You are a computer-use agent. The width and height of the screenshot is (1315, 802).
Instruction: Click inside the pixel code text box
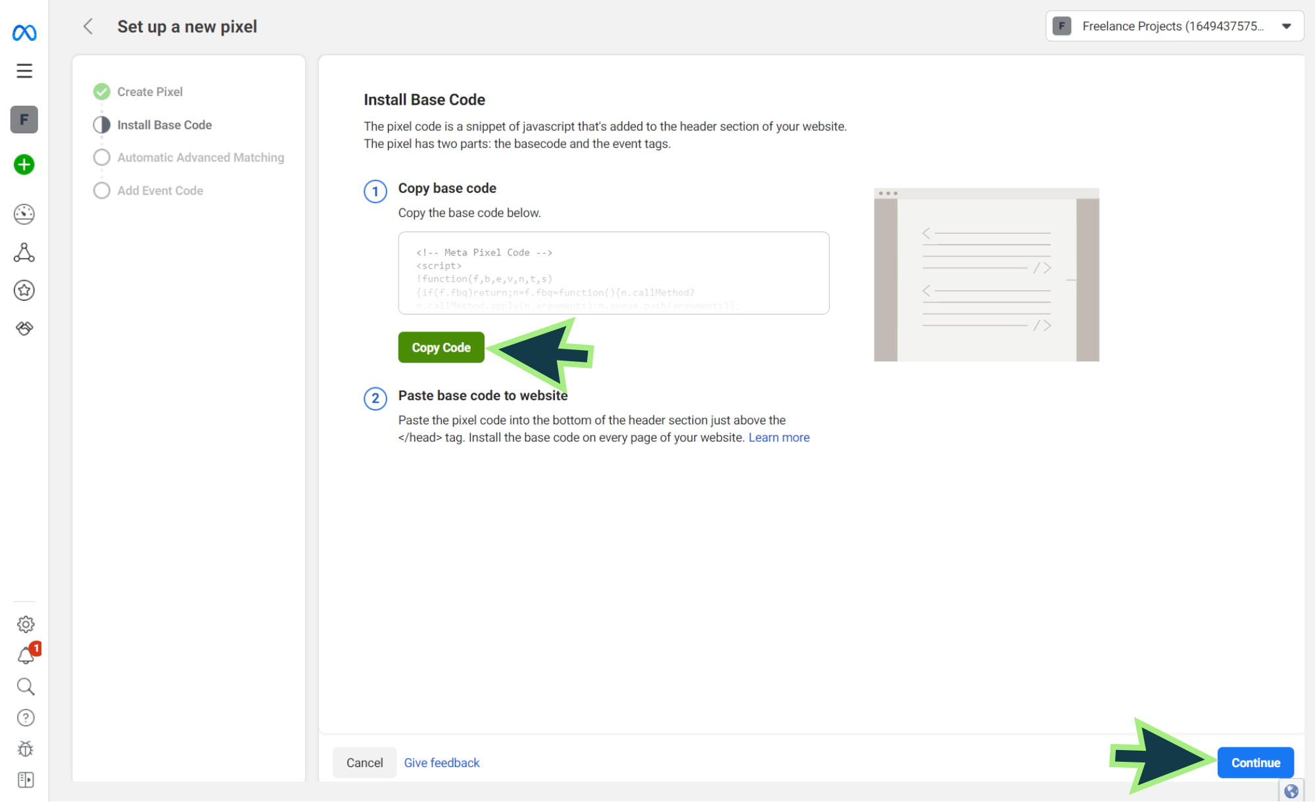613,272
